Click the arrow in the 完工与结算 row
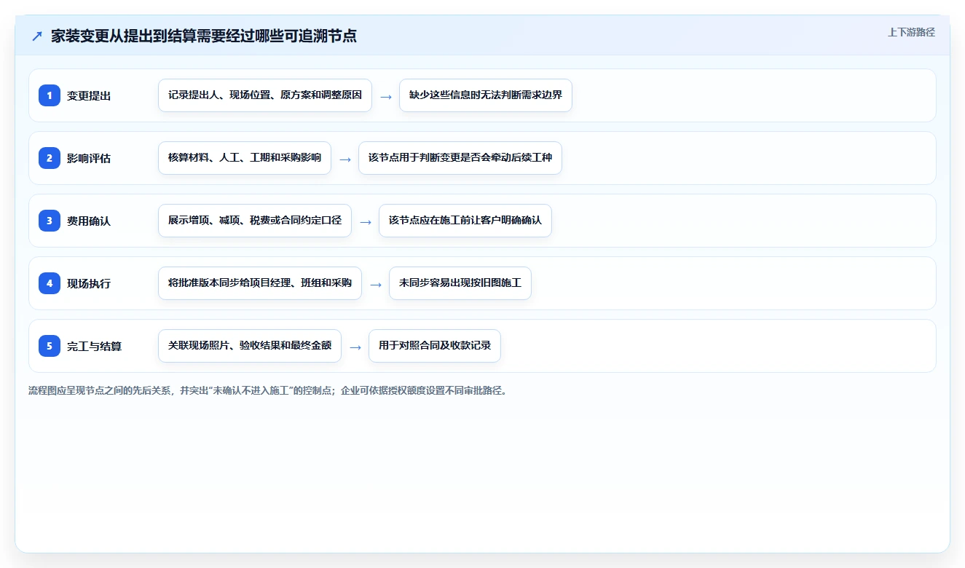This screenshot has width=965, height=568. (355, 347)
